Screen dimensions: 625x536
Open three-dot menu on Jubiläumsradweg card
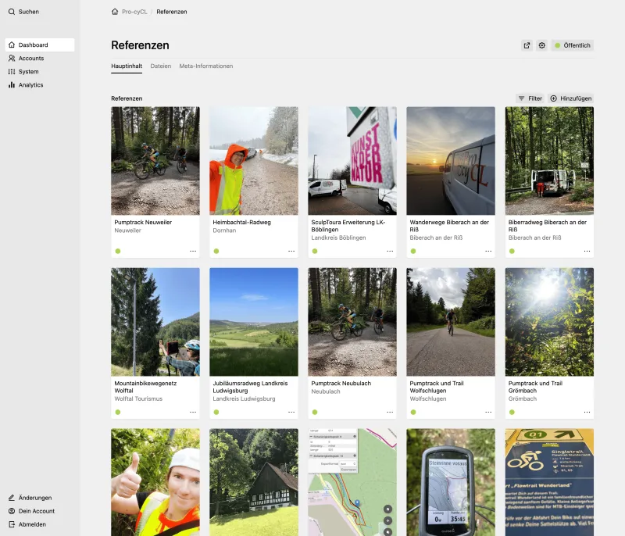point(291,413)
